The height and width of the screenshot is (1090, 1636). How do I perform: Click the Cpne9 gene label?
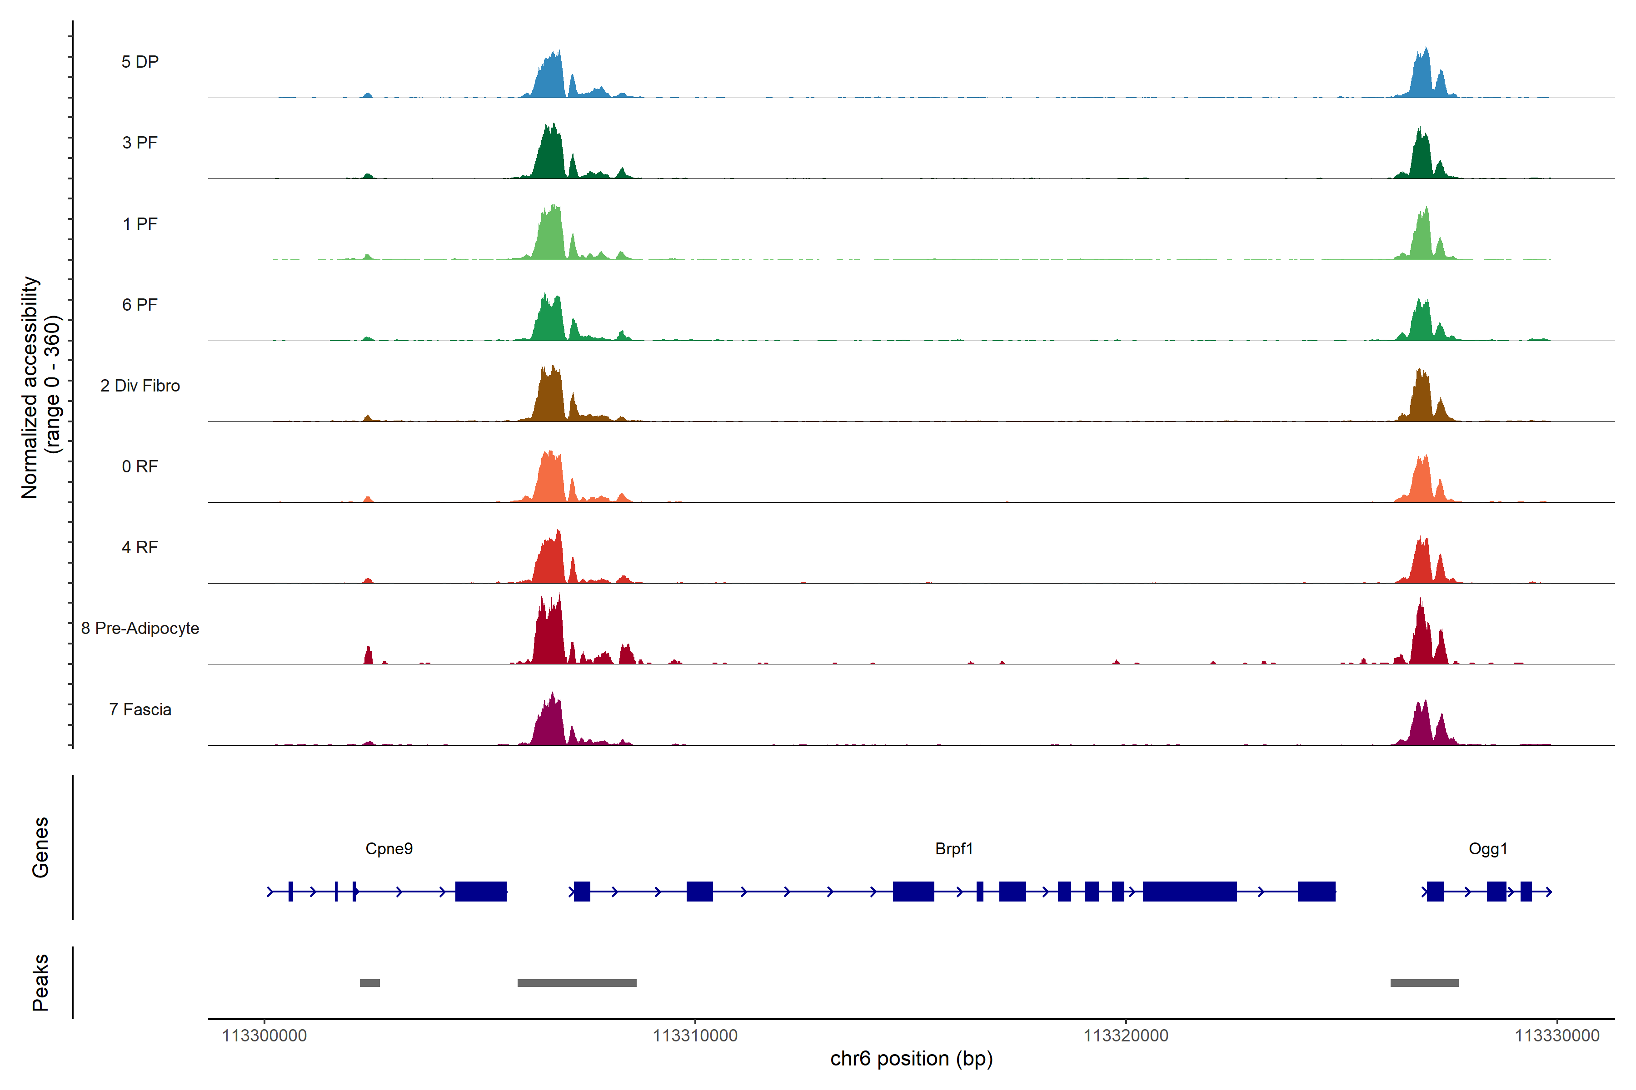coord(389,849)
